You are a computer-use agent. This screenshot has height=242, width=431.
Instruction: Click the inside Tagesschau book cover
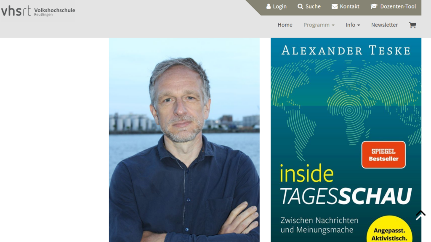coord(346,140)
